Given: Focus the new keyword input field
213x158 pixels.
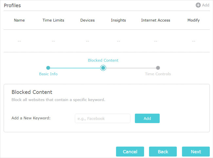Looking at the screenshot, I should [103, 118].
